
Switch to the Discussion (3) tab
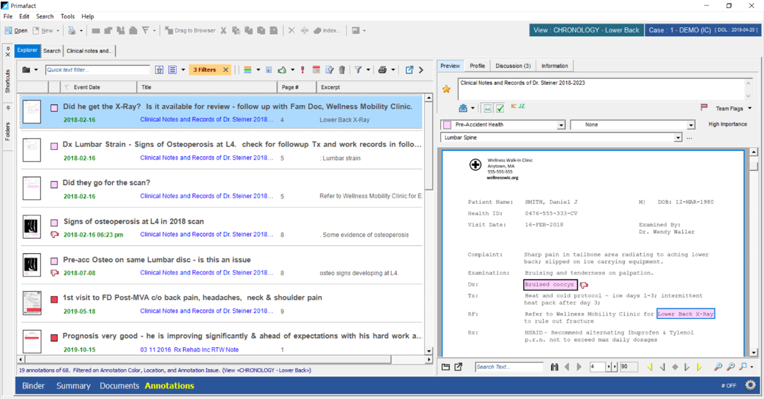512,66
